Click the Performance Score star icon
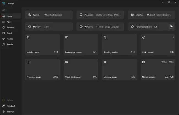This screenshot has height=115, width=179. tap(132, 27)
